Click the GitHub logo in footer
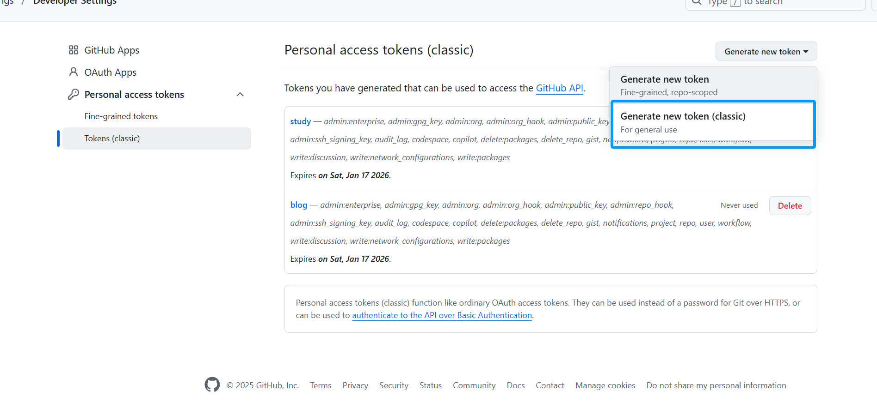This screenshot has height=403, width=877. tap(212, 385)
